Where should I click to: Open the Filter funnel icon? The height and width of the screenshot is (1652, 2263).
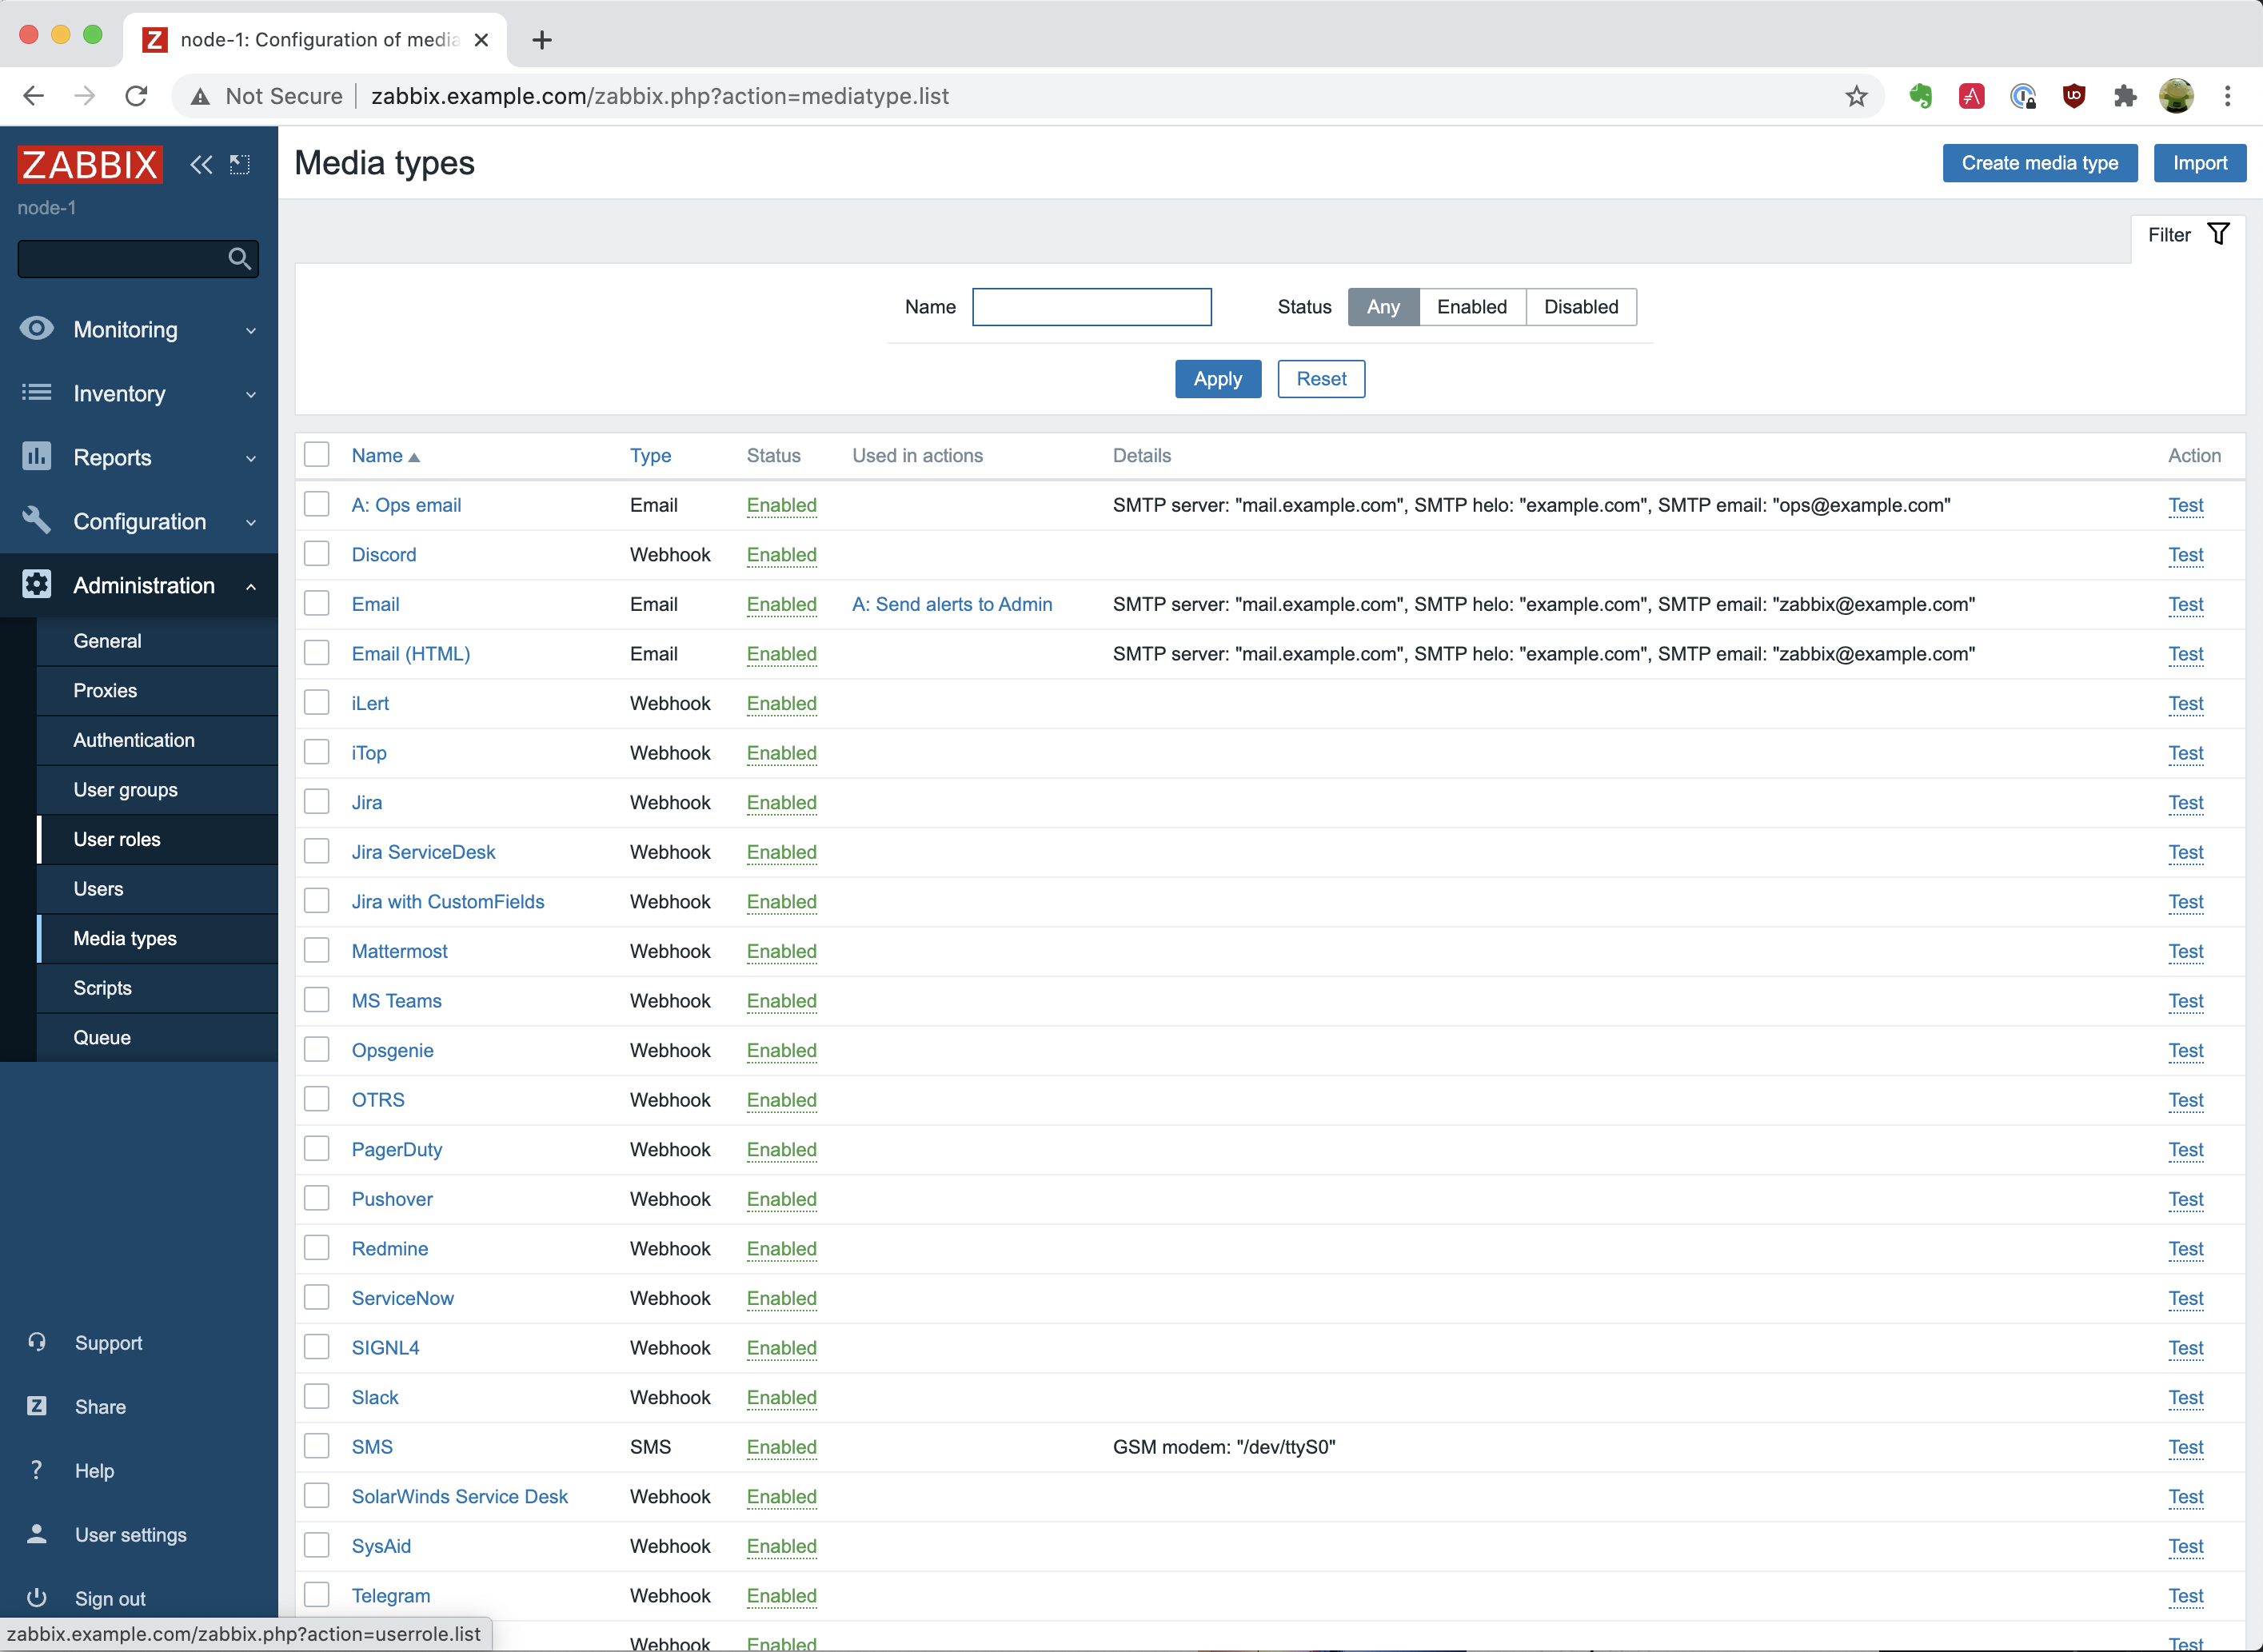(2218, 234)
